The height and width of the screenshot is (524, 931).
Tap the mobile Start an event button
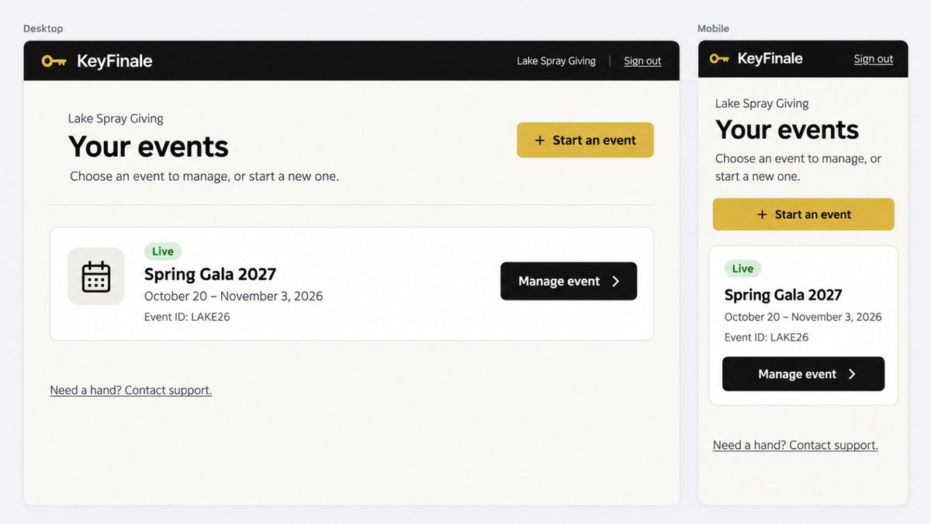coord(804,214)
